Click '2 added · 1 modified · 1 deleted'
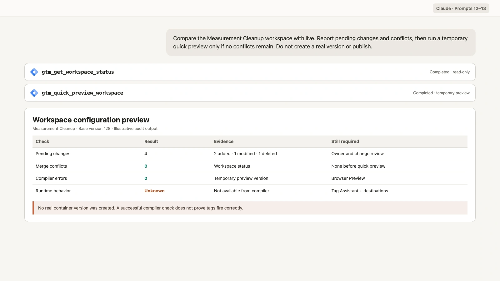Image resolution: width=500 pixels, height=281 pixels. [x=245, y=154]
